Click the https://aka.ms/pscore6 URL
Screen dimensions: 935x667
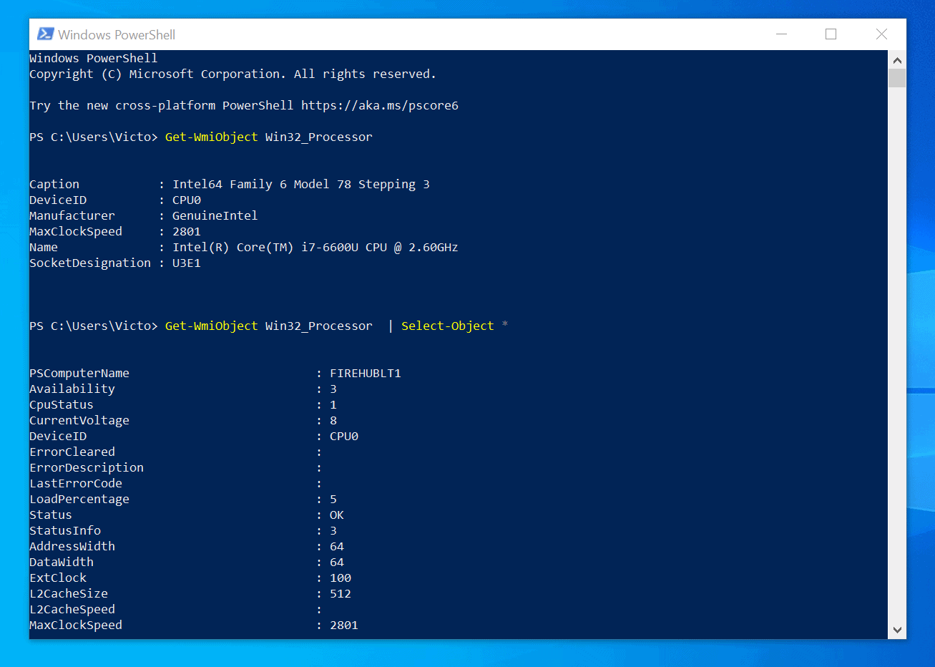[x=380, y=106]
